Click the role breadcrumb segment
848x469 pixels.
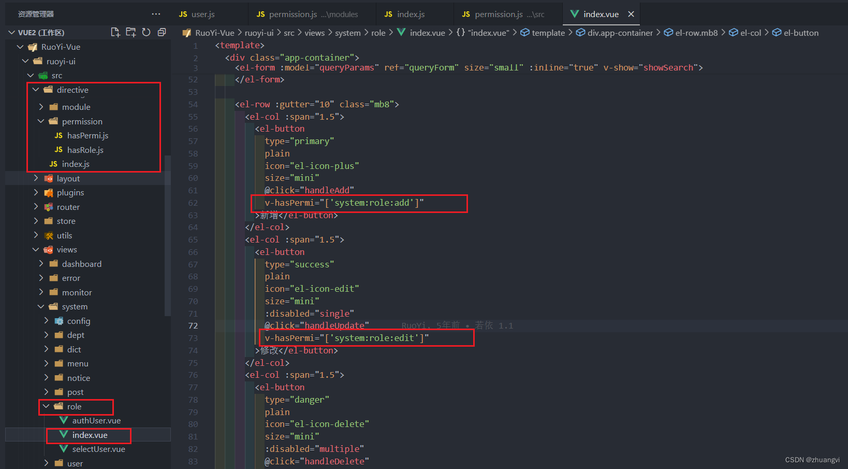tap(378, 33)
